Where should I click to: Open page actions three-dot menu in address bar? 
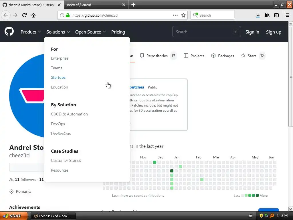click(x=175, y=15)
